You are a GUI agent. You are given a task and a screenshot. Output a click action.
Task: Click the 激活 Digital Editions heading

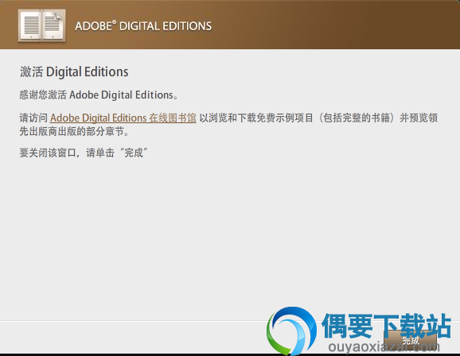[x=74, y=72]
